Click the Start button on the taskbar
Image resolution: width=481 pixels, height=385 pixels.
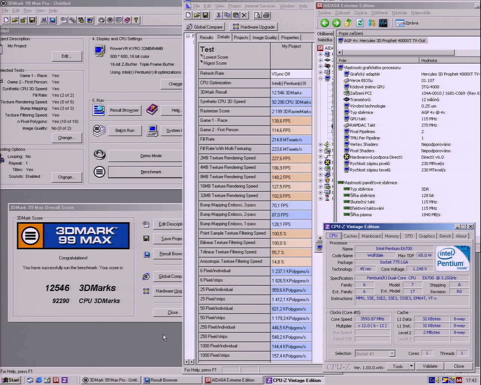10,380
